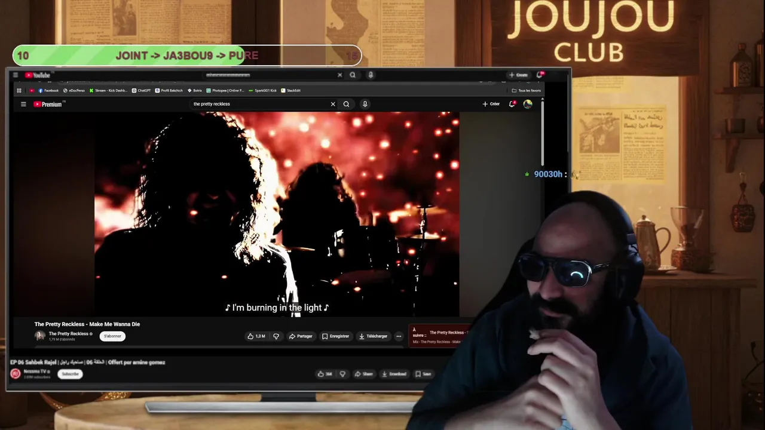765x430 pixels.
Task: Start voice search beside Premium search box
Action: (x=365, y=104)
